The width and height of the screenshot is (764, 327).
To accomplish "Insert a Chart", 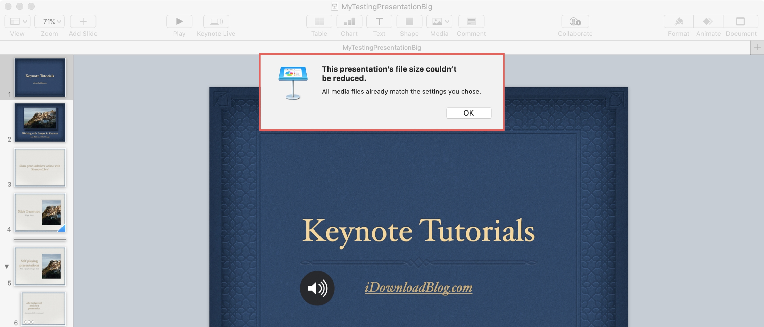I will point(349,22).
